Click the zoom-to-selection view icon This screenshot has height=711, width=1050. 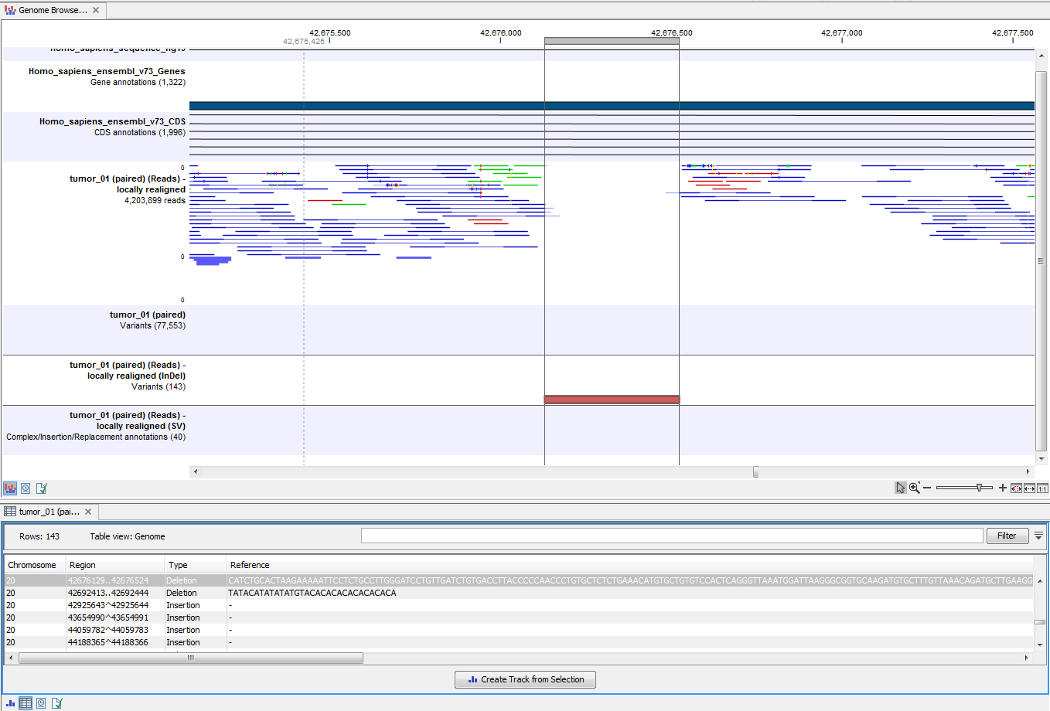1017,488
